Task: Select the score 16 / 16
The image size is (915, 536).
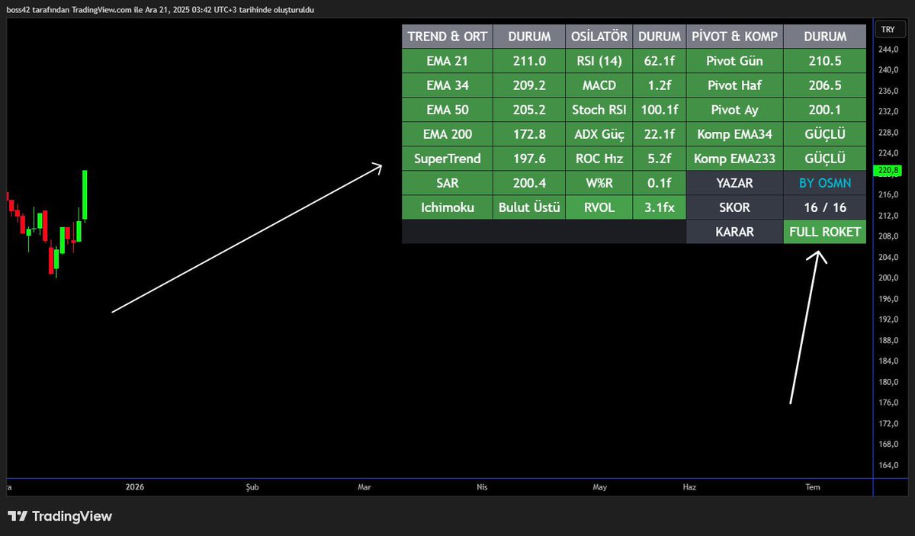Action: 825,207
